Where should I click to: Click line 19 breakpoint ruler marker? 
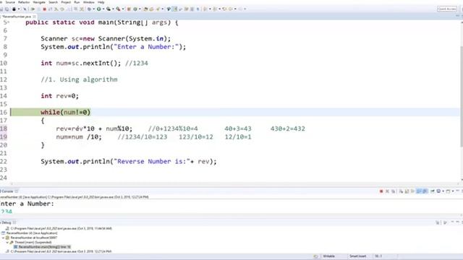(4, 136)
